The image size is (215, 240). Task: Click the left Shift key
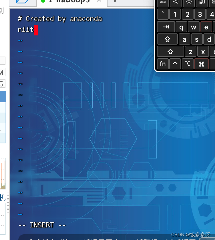(170, 51)
